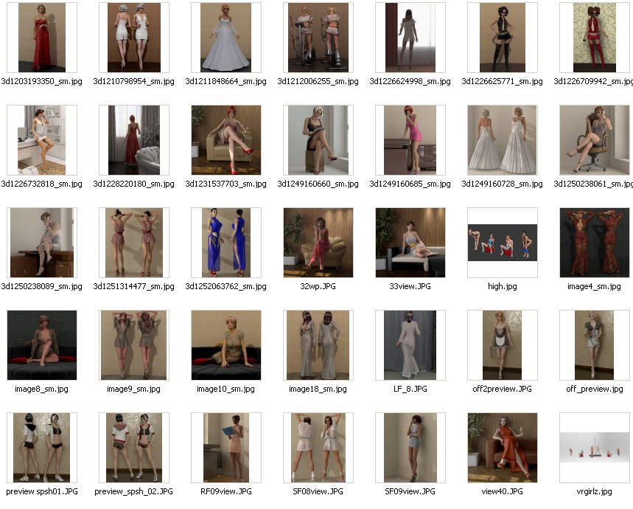Select thumbnail of 3d1231537703_sm.jpg
633x509 pixels.
226,140
